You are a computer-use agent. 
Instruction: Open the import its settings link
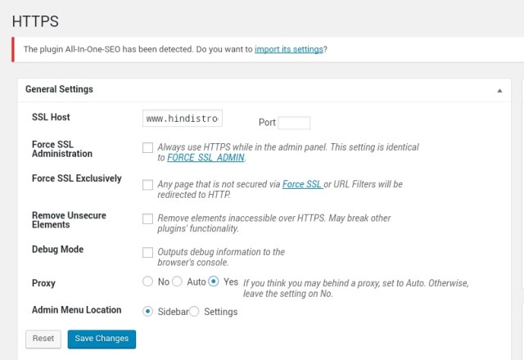pos(289,49)
